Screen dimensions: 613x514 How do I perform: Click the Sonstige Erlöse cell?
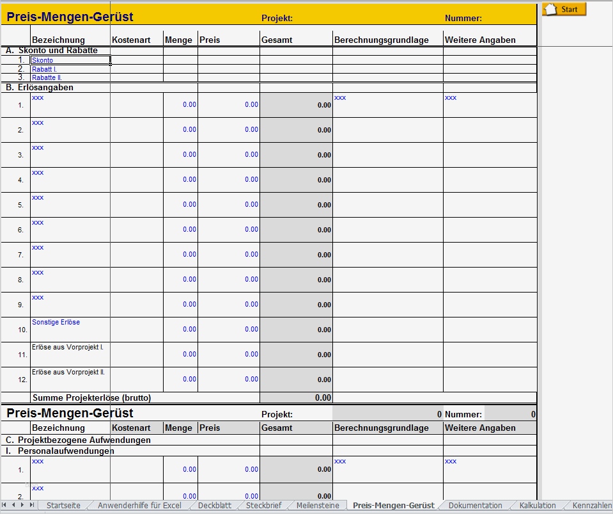pyautogui.click(x=70, y=330)
